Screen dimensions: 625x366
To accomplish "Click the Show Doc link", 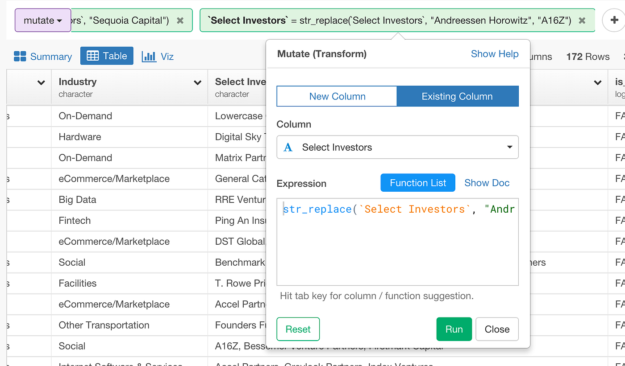I will [x=487, y=183].
